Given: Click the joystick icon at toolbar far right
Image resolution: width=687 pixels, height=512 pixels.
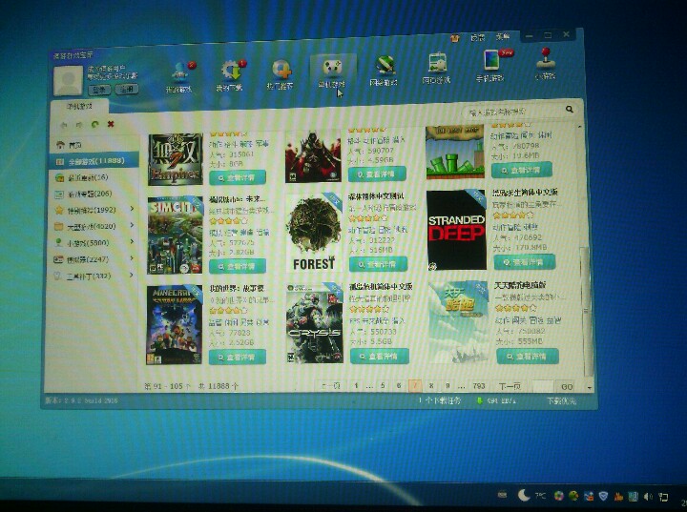Looking at the screenshot, I should pos(545,62).
